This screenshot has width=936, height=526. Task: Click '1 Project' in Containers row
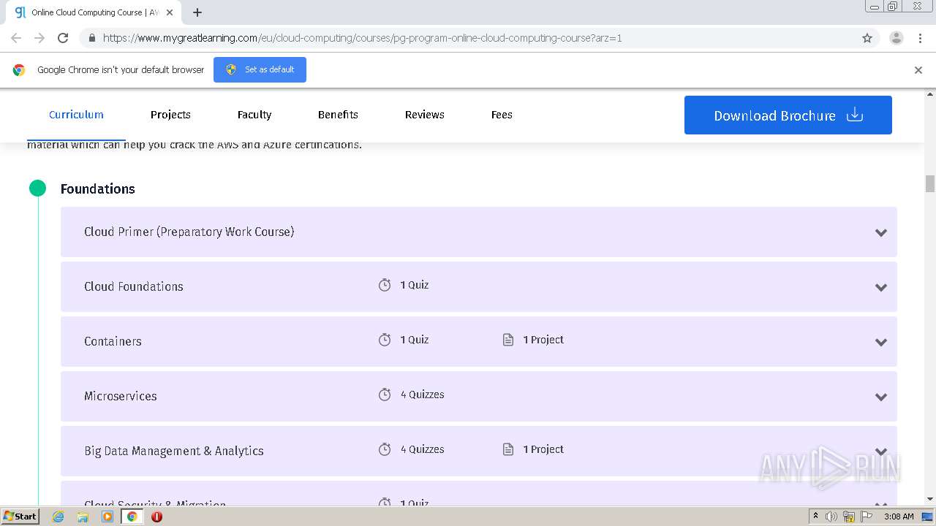543,340
